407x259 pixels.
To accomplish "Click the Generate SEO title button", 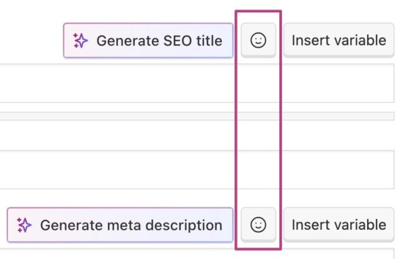I will pyautogui.click(x=148, y=41).
